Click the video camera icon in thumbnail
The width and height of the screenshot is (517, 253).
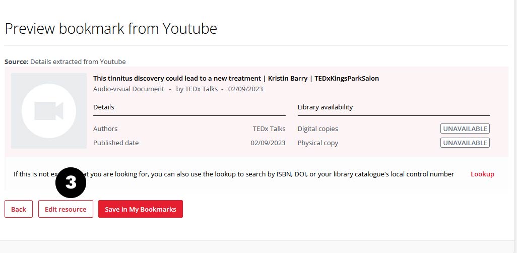(x=49, y=111)
